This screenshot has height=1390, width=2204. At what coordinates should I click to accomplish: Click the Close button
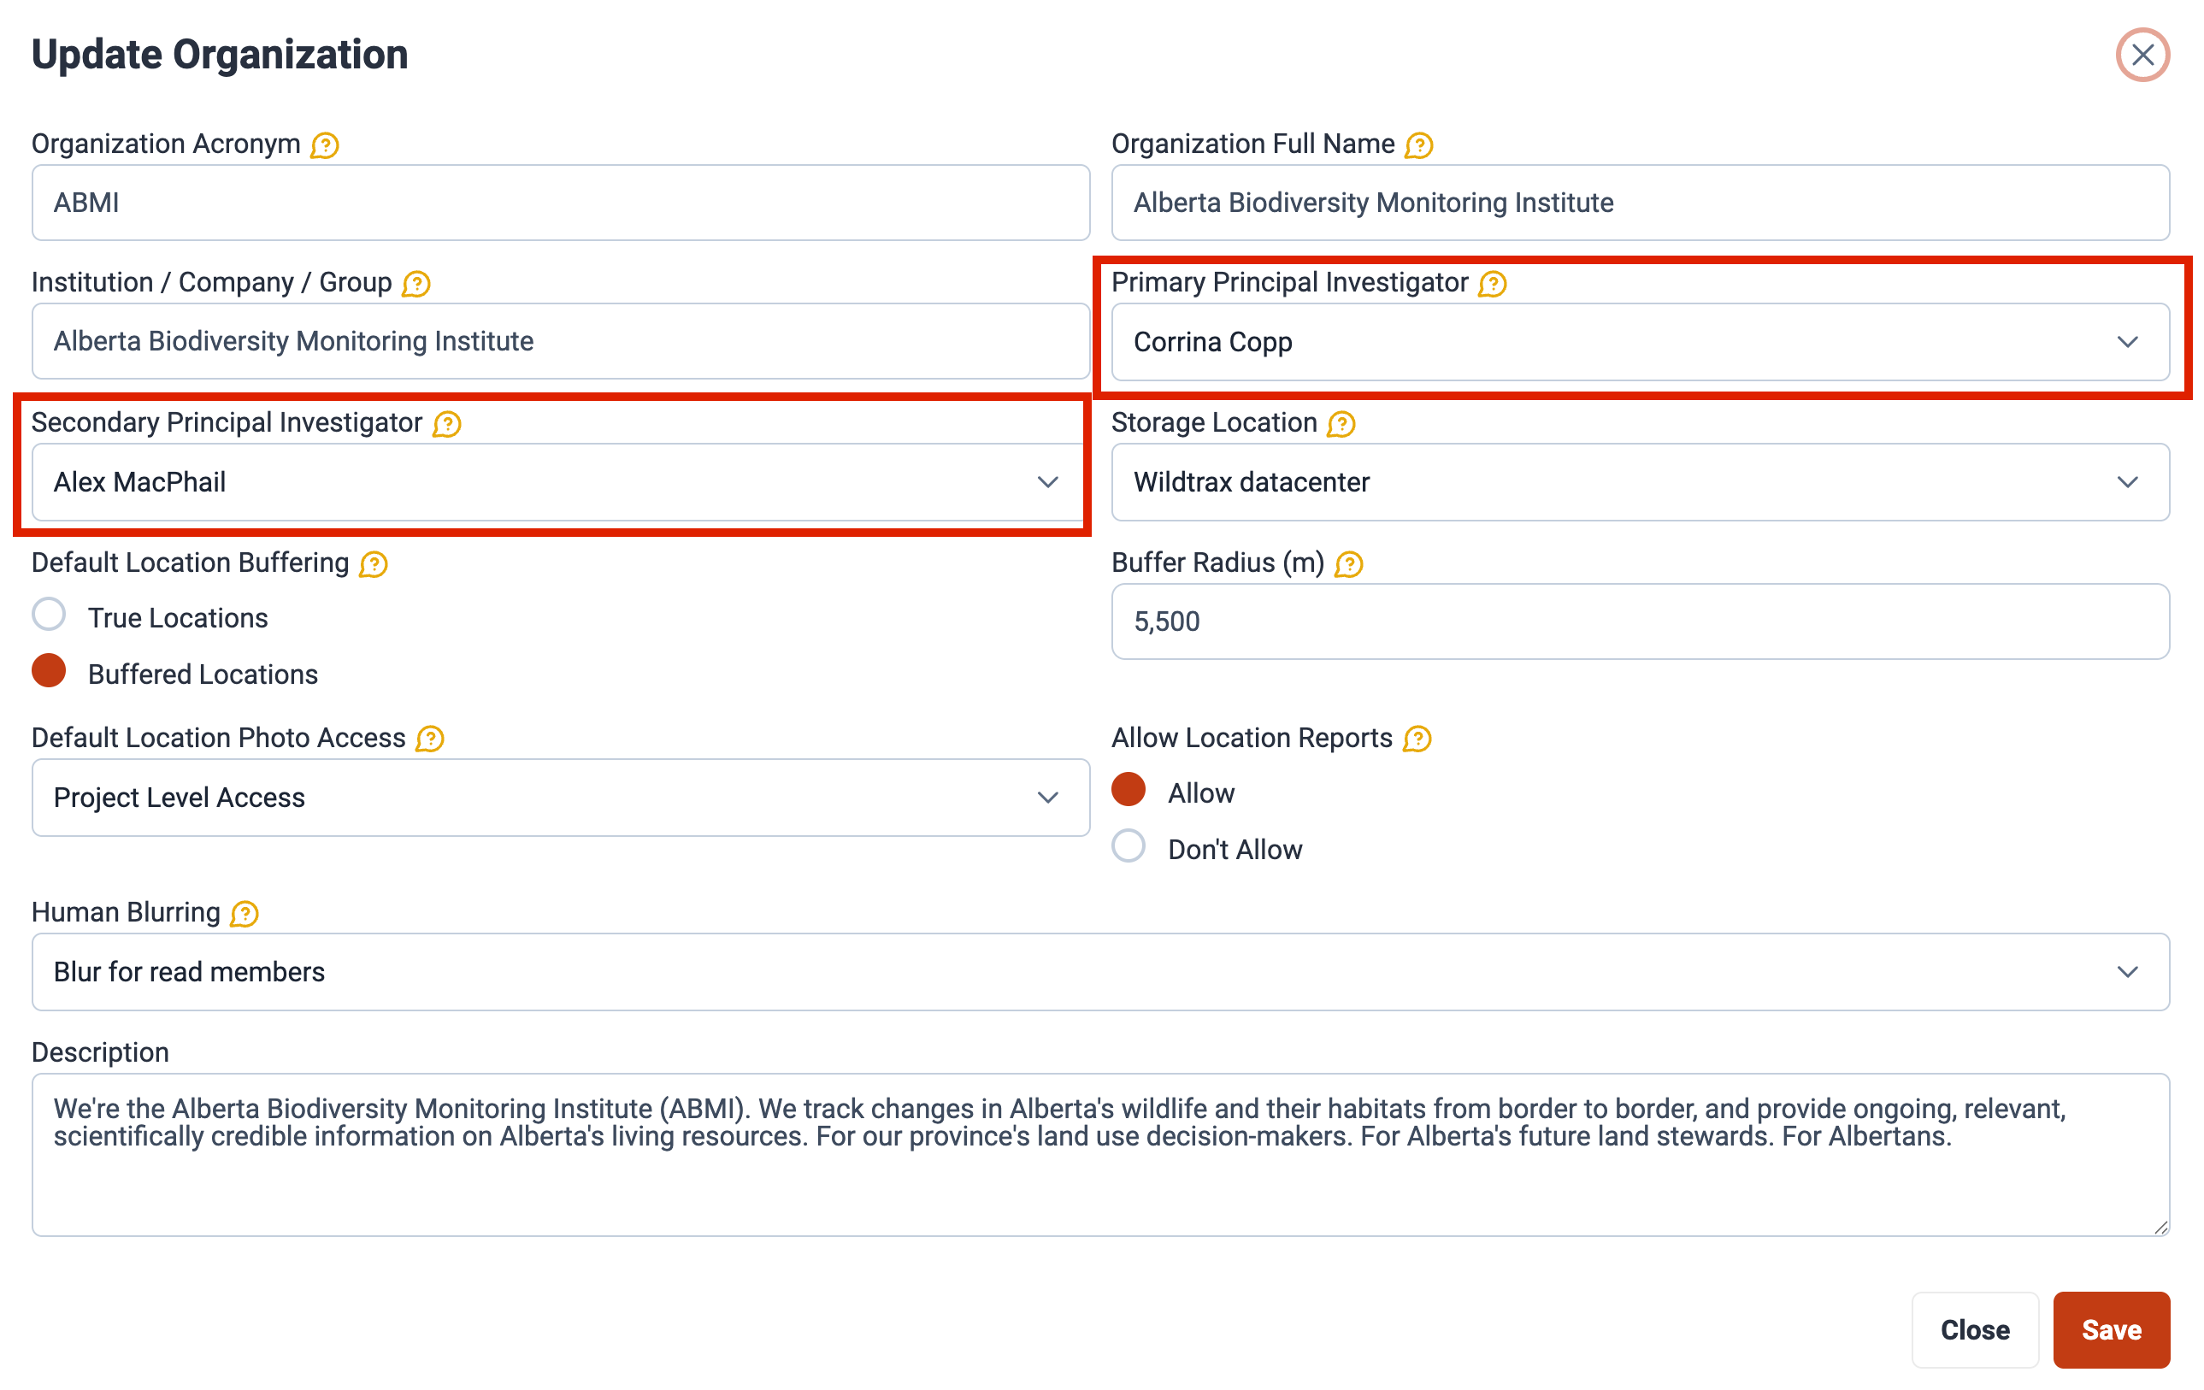pos(1973,1329)
